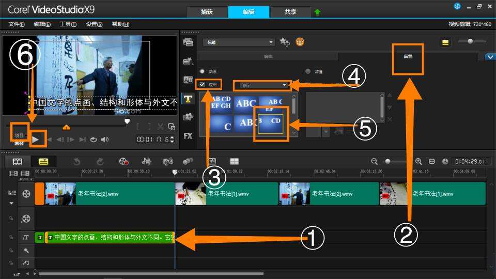Select the Filter radio button
The image size is (496, 279).
click(x=308, y=71)
